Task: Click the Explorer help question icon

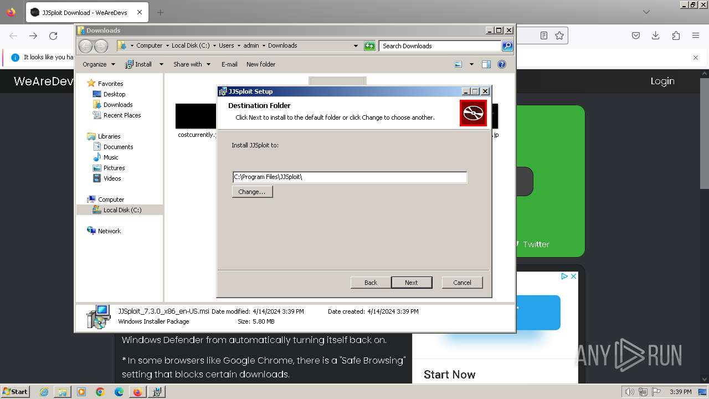Action: coord(502,64)
